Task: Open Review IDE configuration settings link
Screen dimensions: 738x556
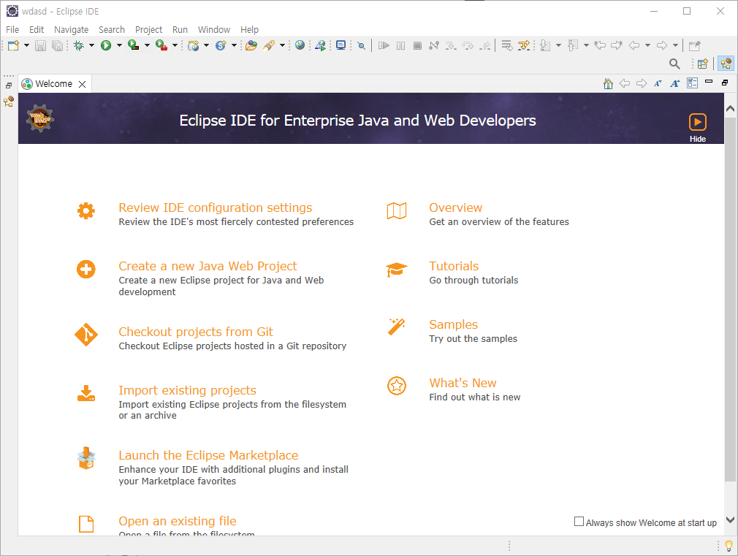Action: [x=215, y=207]
